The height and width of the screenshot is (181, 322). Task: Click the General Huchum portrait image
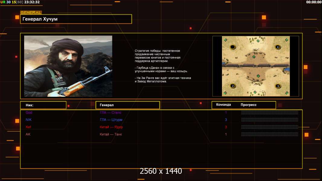(68, 66)
